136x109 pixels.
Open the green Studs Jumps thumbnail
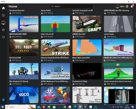119,73
